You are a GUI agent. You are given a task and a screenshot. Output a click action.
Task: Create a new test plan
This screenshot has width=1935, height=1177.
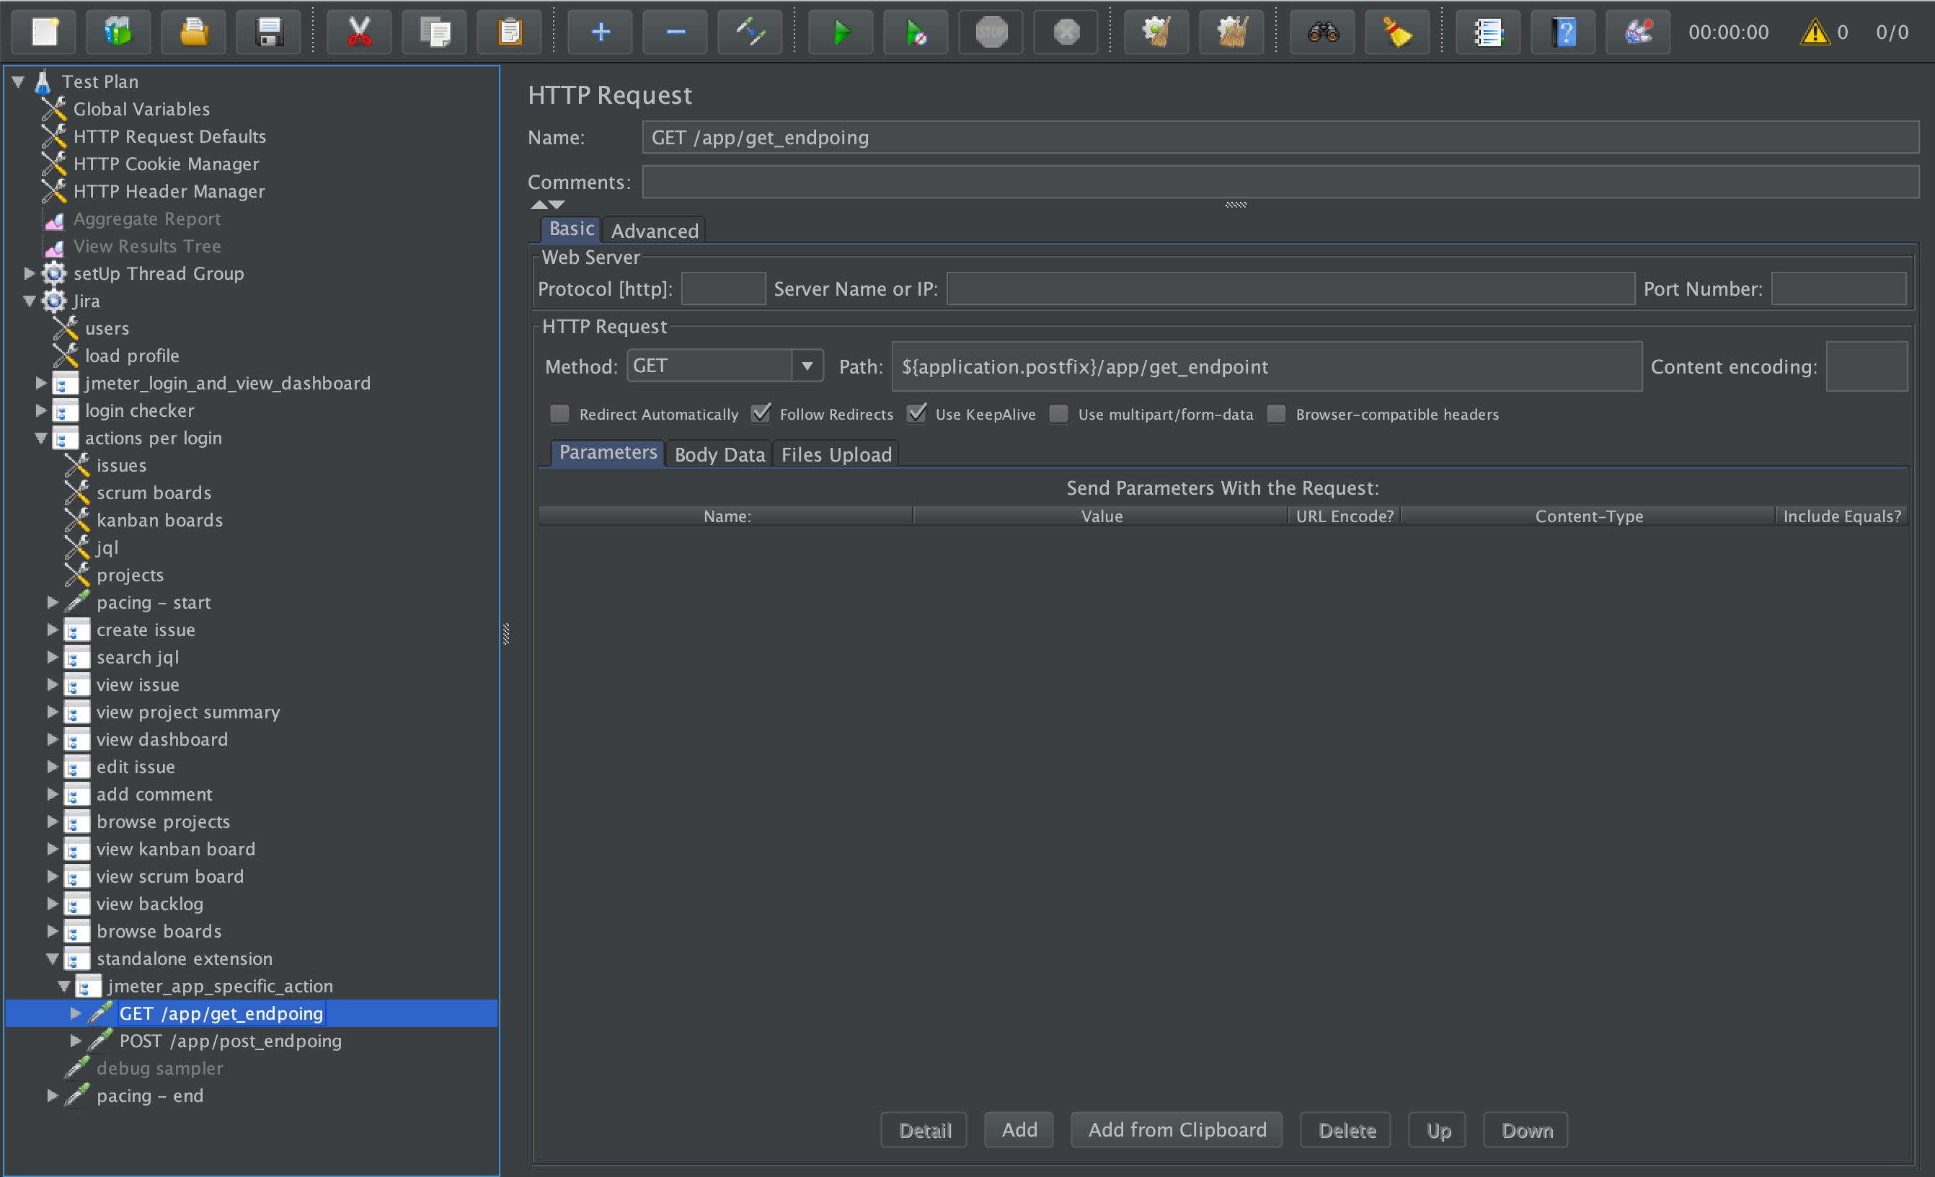(x=43, y=32)
